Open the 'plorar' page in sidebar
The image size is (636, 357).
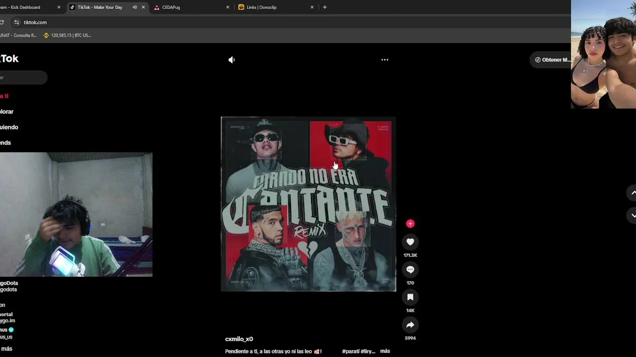coord(6,112)
